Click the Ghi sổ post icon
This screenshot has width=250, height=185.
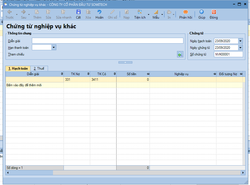click(x=112, y=12)
